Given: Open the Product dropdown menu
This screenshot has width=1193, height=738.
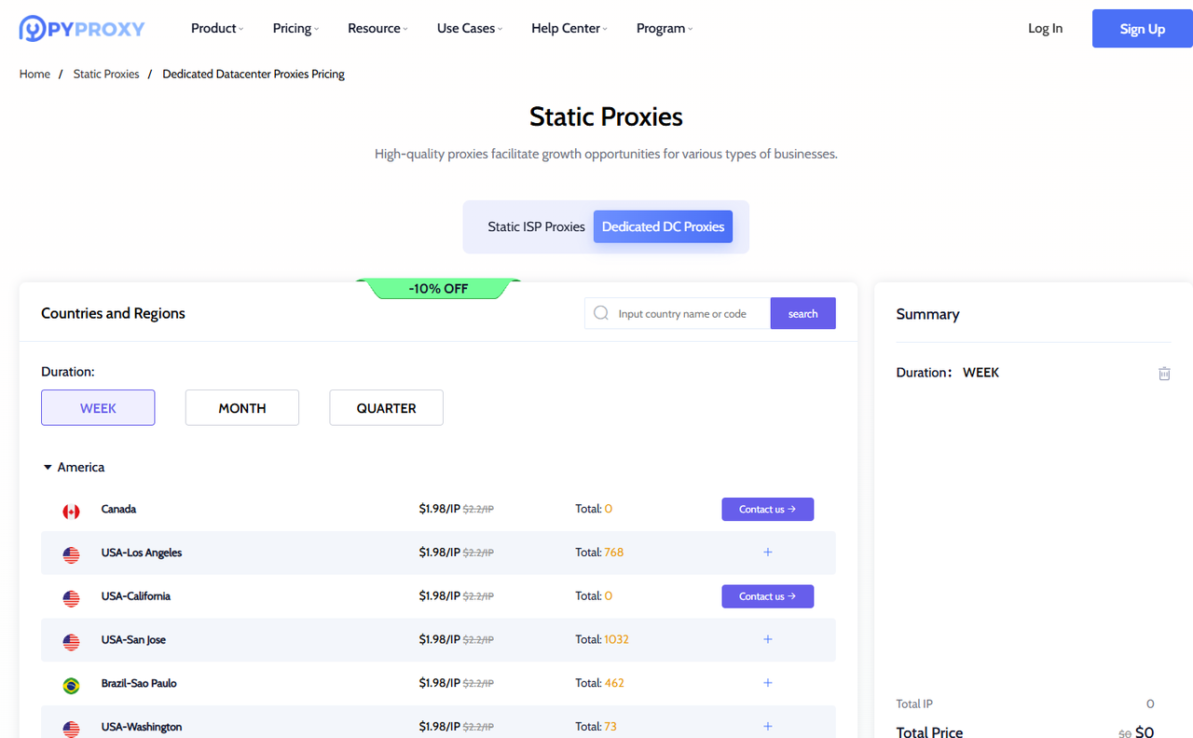Looking at the screenshot, I should 216,29.
